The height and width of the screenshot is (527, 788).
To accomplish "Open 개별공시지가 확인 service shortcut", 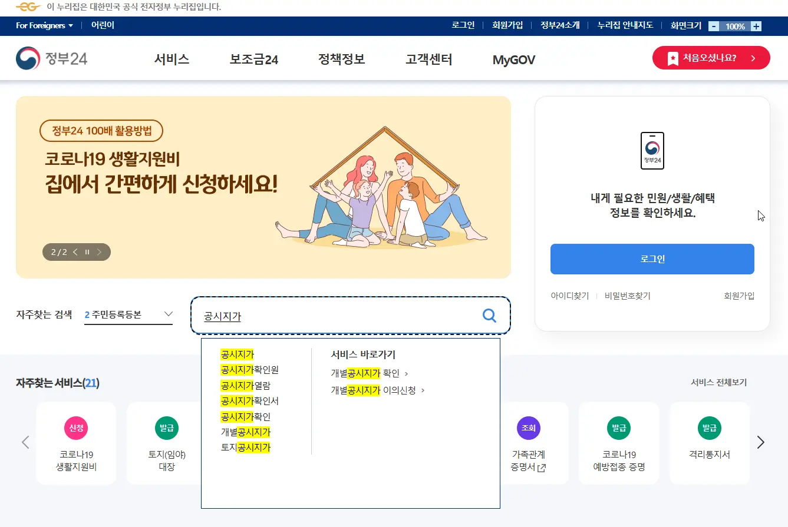I will pos(370,373).
